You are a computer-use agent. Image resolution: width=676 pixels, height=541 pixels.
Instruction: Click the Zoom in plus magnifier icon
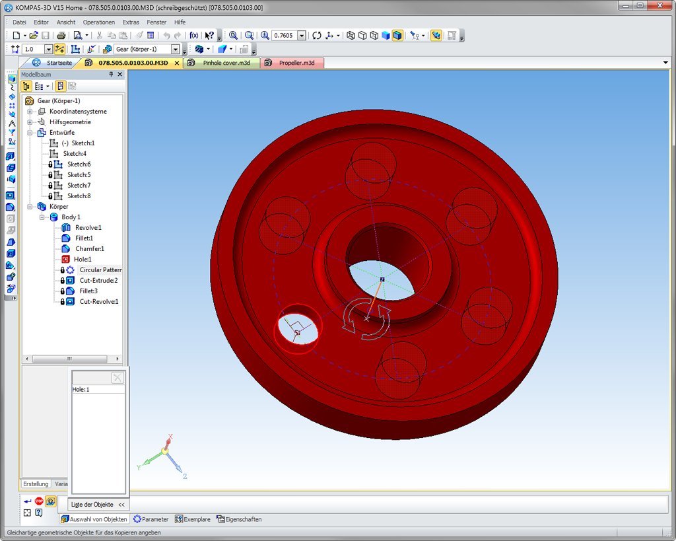click(265, 36)
